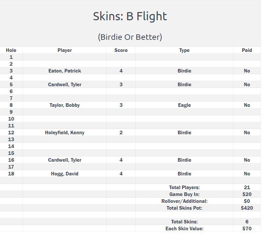
Task: Select the Hole column header
Action: [11, 50]
